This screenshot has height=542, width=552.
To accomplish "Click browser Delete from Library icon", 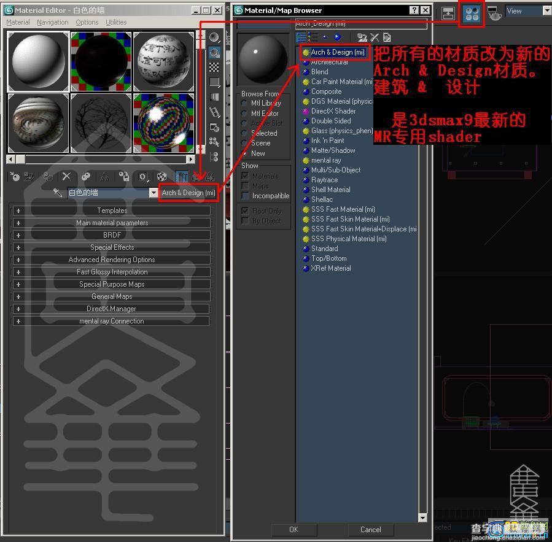I will [x=374, y=37].
